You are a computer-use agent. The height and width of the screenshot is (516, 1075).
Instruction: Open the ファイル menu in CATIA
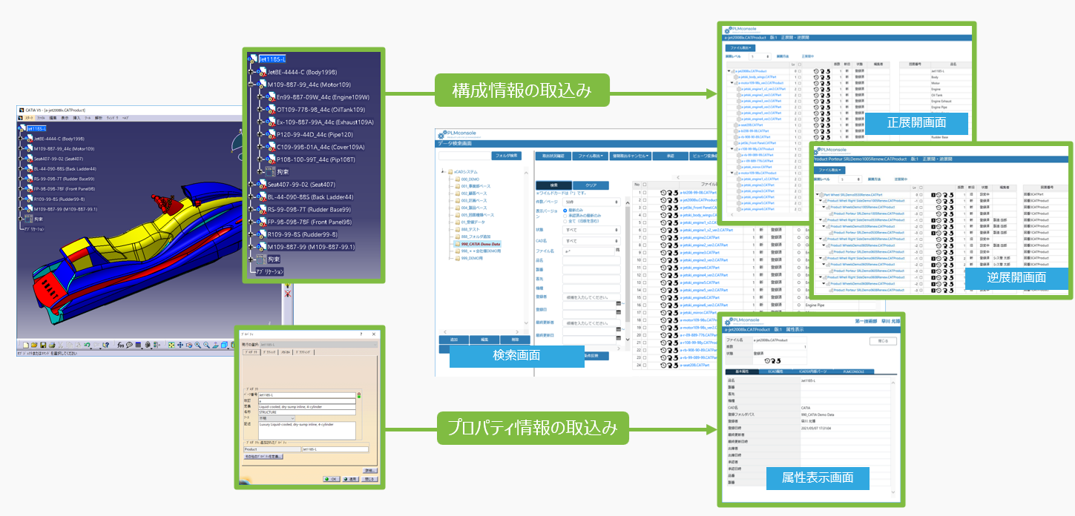pos(42,118)
